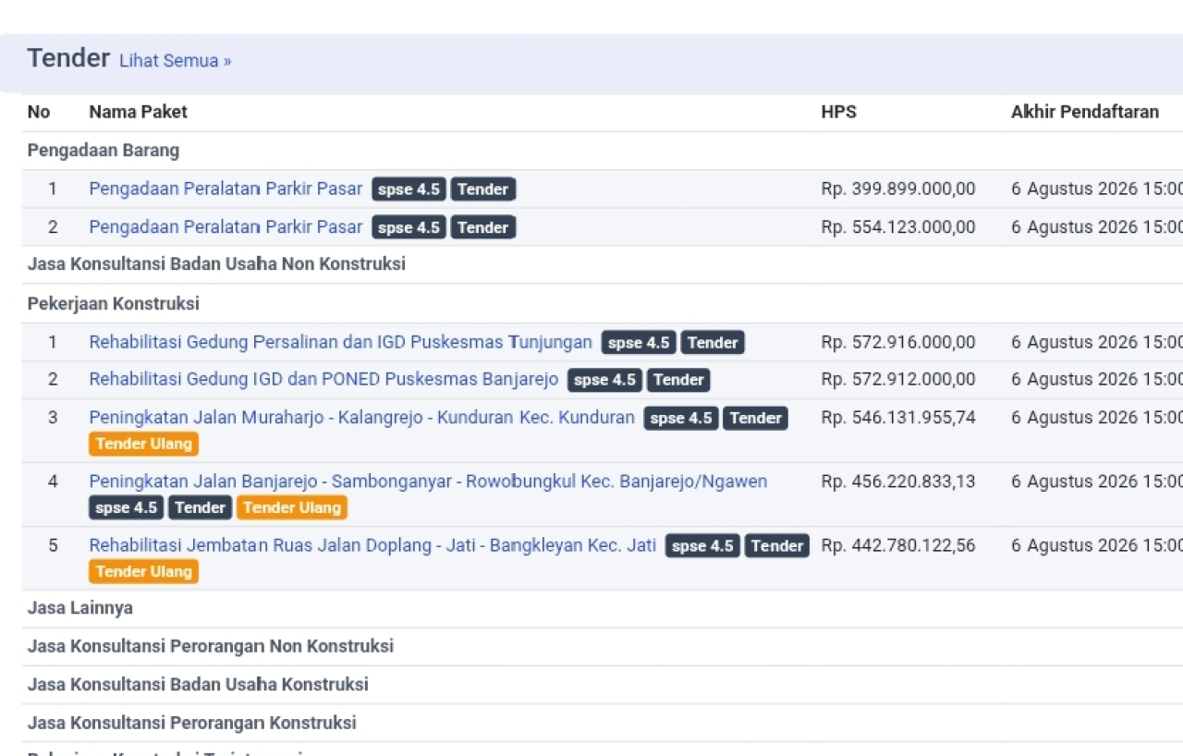Click spse 4.5 badge in Muraharjo - Kunduran row
Screen dimensions: 1183x756
tap(681, 418)
